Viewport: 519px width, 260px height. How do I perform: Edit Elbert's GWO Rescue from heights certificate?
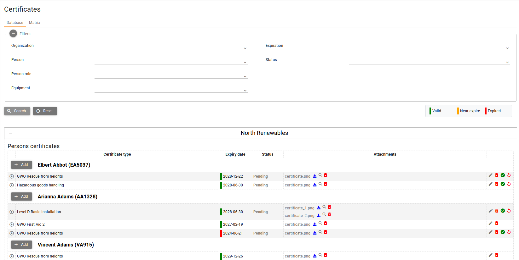[490, 175]
